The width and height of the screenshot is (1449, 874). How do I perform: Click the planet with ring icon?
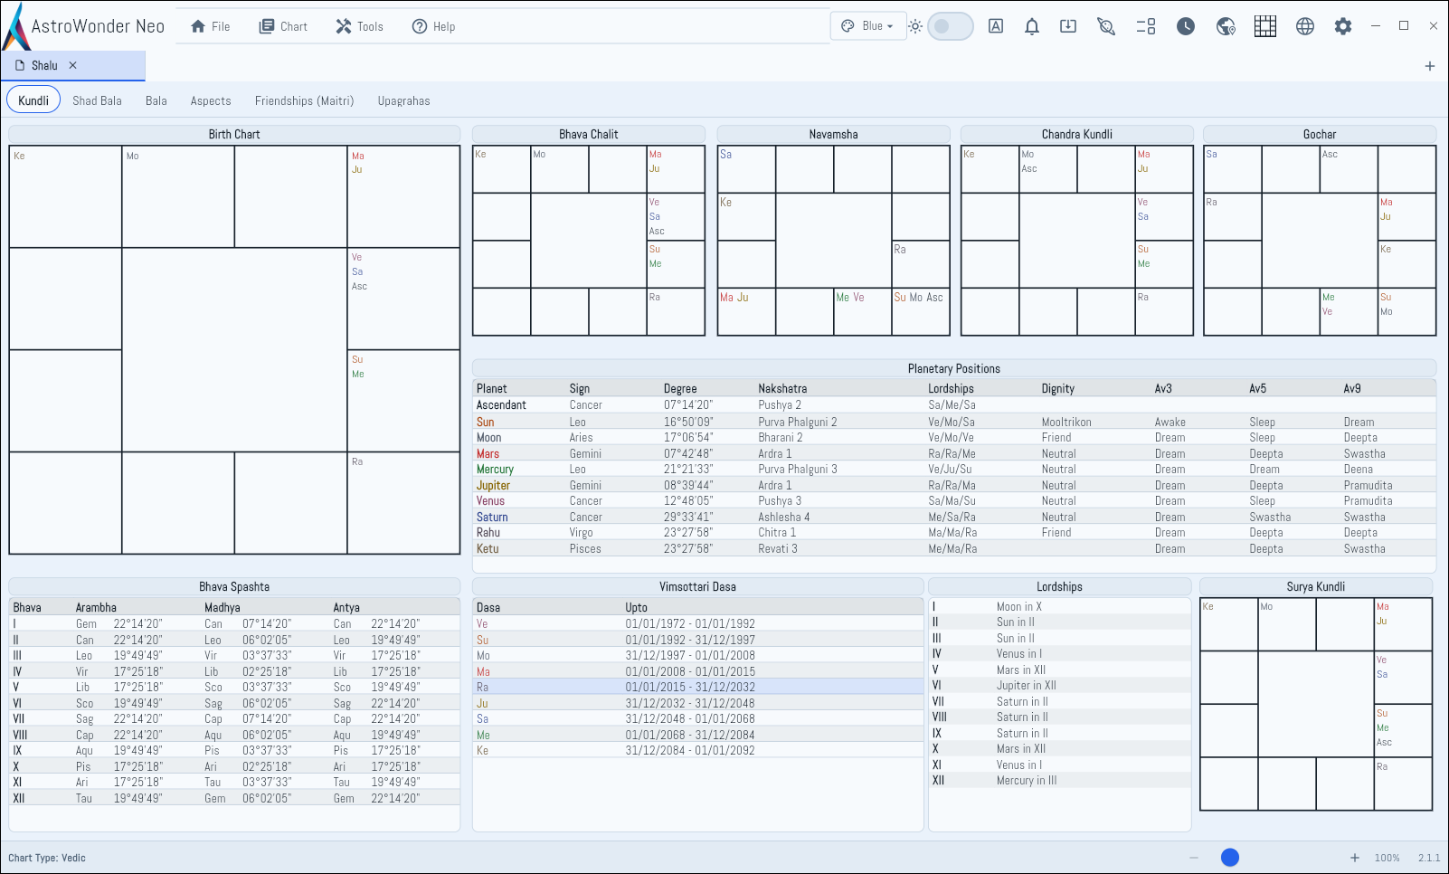1106,26
